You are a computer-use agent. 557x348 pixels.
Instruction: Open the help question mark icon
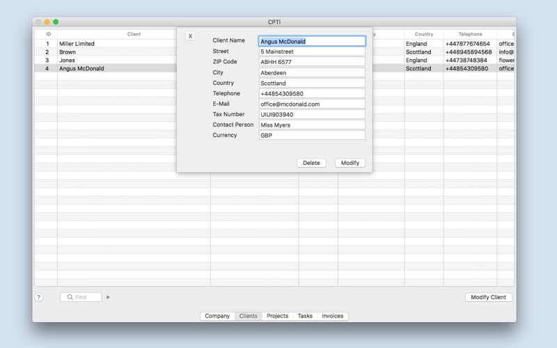click(39, 297)
